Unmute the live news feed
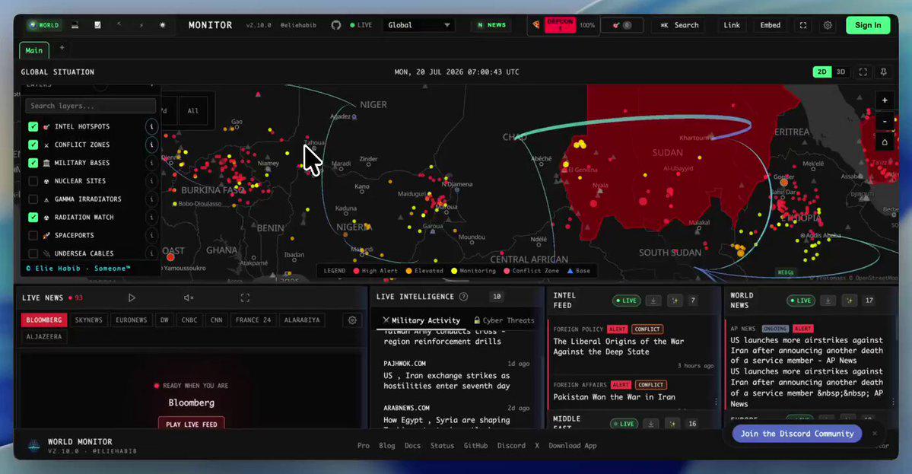Viewport: 912px width, 474px height. click(x=189, y=297)
